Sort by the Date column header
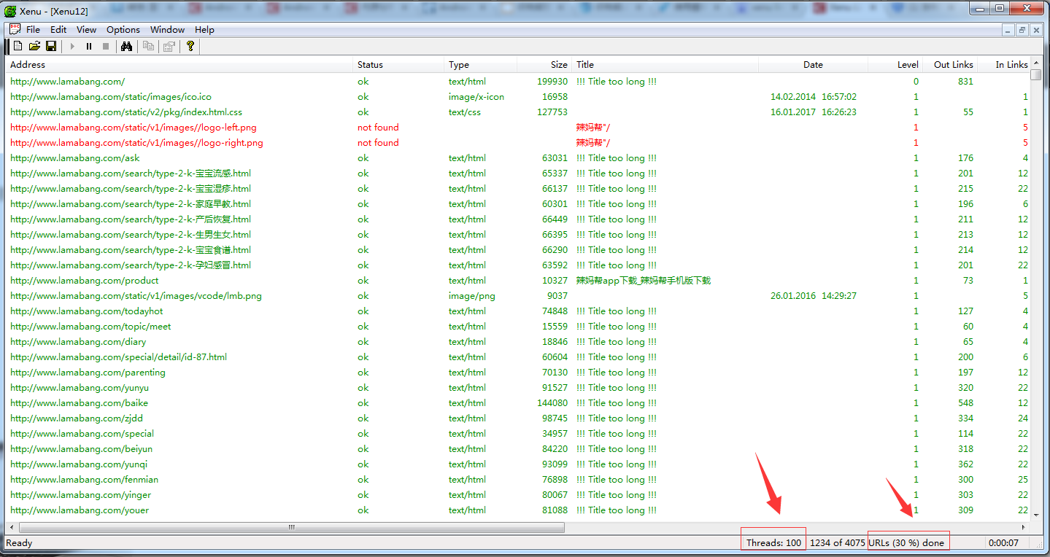The width and height of the screenshot is (1050, 557). (x=813, y=64)
